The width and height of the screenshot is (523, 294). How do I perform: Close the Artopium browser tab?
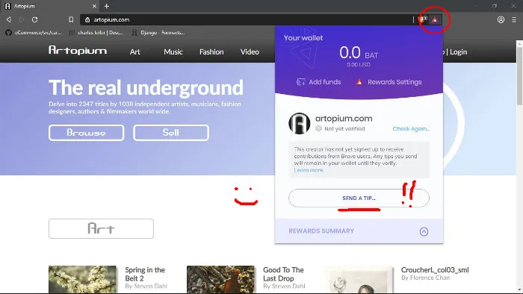(x=94, y=6)
